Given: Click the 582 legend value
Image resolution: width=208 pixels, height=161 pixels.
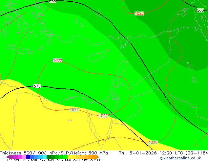Looking at the screenshot, I should (x=85, y=160).
